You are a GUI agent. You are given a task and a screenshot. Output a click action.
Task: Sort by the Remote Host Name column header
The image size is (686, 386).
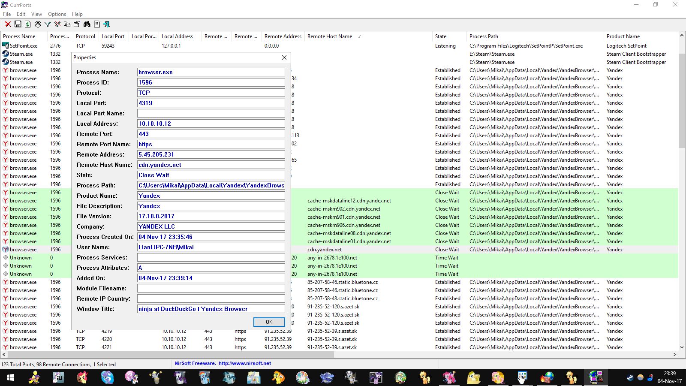tap(330, 36)
